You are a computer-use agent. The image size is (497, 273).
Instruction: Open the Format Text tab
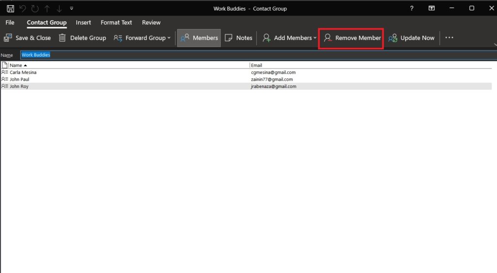tap(116, 22)
